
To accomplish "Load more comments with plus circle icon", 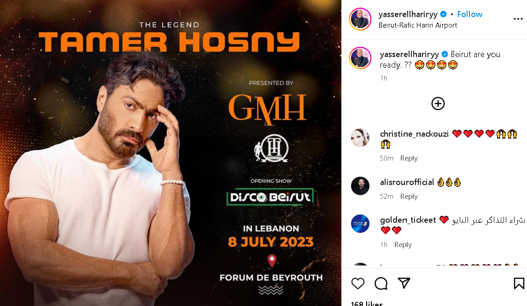I will pyautogui.click(x=438, y=104).
